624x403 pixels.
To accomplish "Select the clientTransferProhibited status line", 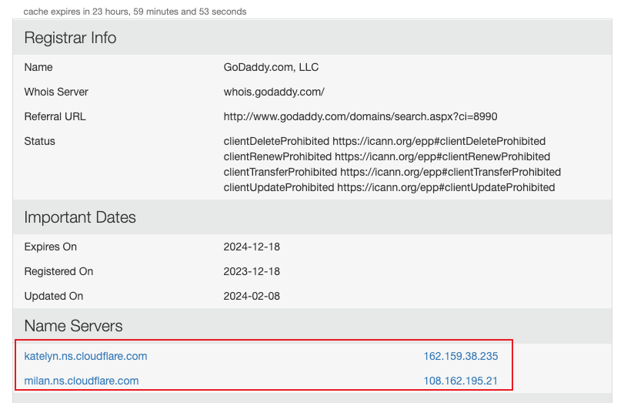I will tap(392, 172).
